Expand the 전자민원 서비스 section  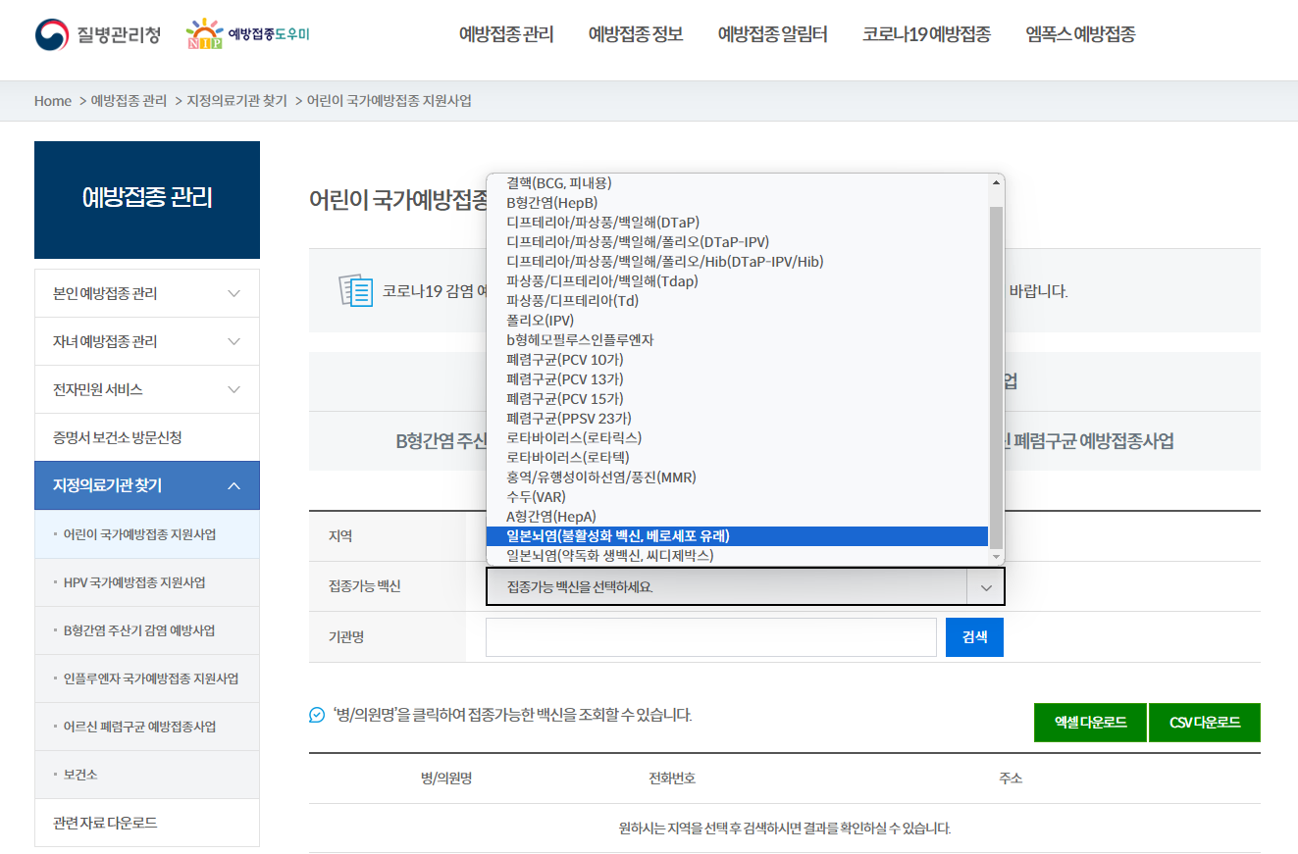(146, 388)
